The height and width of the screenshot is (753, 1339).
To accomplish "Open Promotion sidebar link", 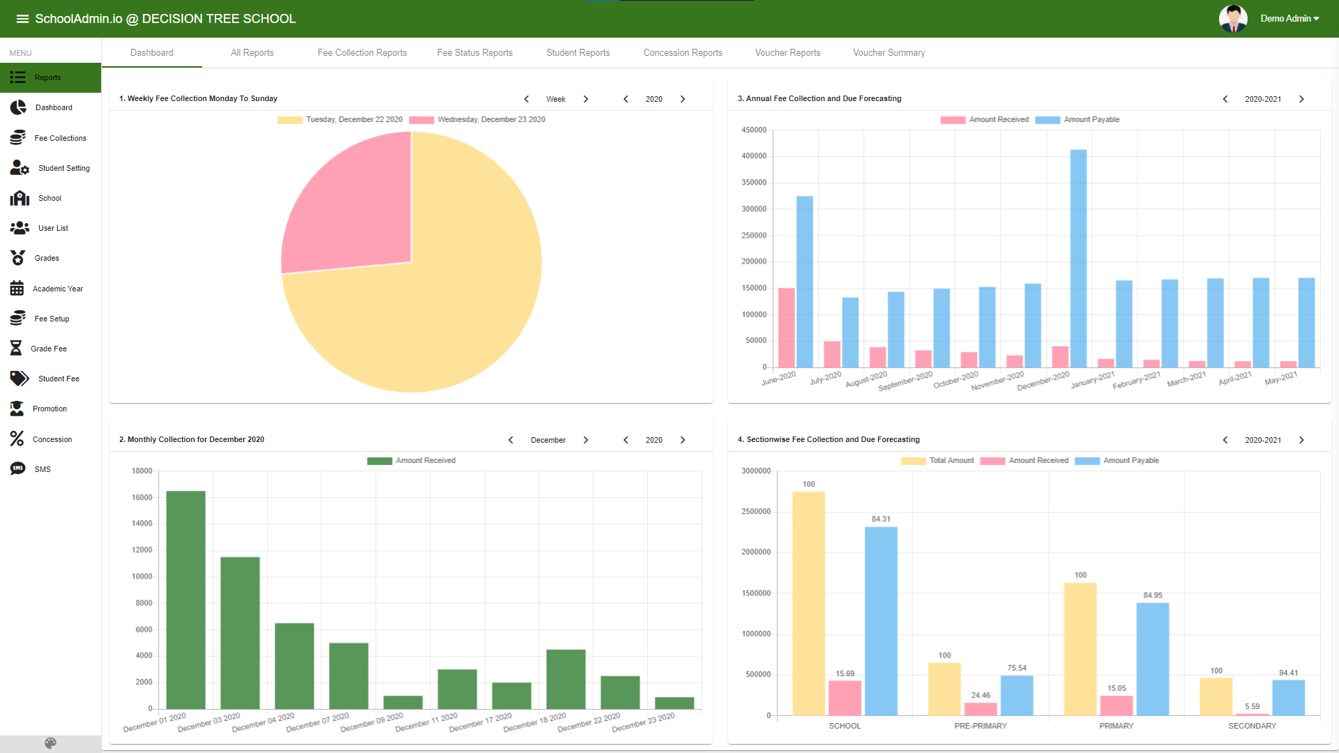I will 50,409.
